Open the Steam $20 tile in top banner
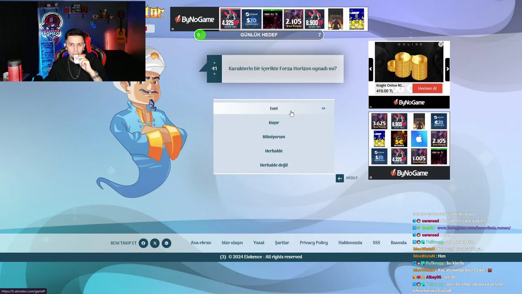The width and height of the screenshot is (522, 294). tap(251, 19)
